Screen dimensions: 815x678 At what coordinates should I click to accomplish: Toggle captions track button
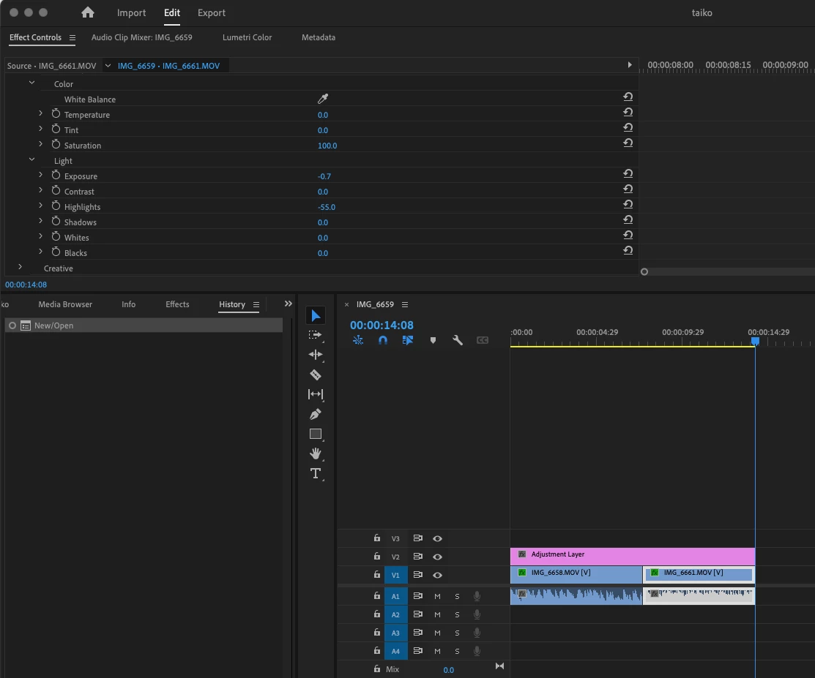[x=483, y=340]
